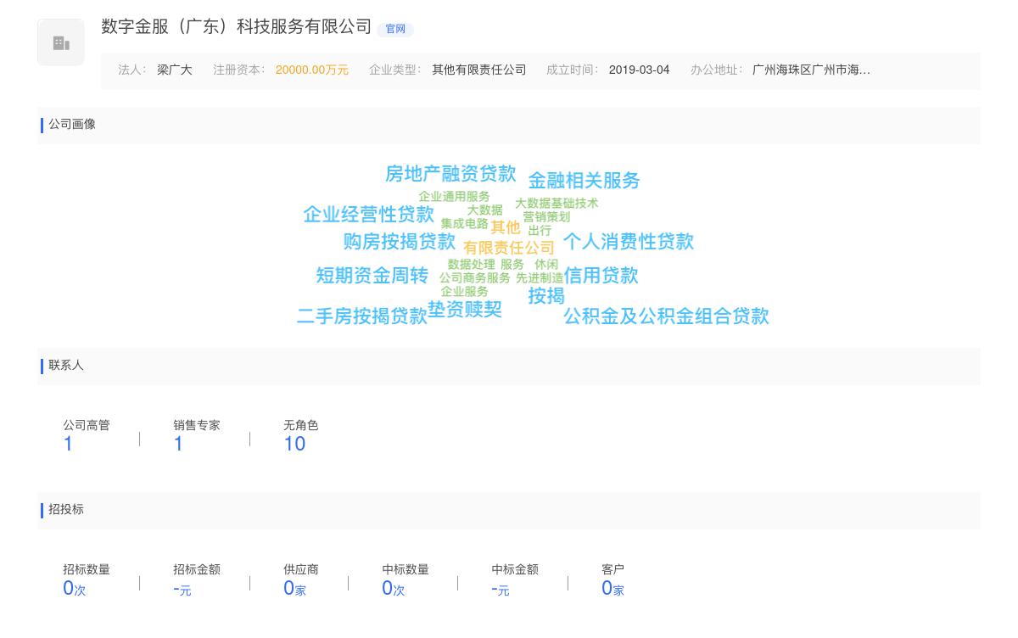Open 销售专家 contact count 1
Viewport: 1018px width, 638px height.
pyautogui.click(x=178, y=444)
